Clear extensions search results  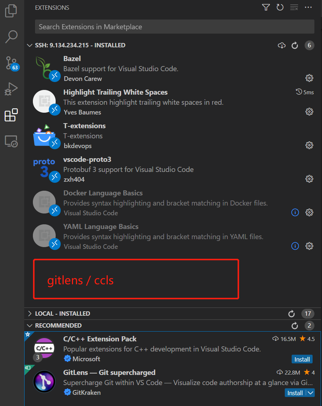(294, 7)
